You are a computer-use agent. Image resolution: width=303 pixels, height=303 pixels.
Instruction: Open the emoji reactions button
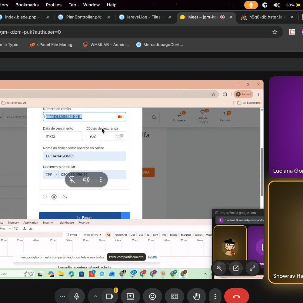click(x=152, y=296)
